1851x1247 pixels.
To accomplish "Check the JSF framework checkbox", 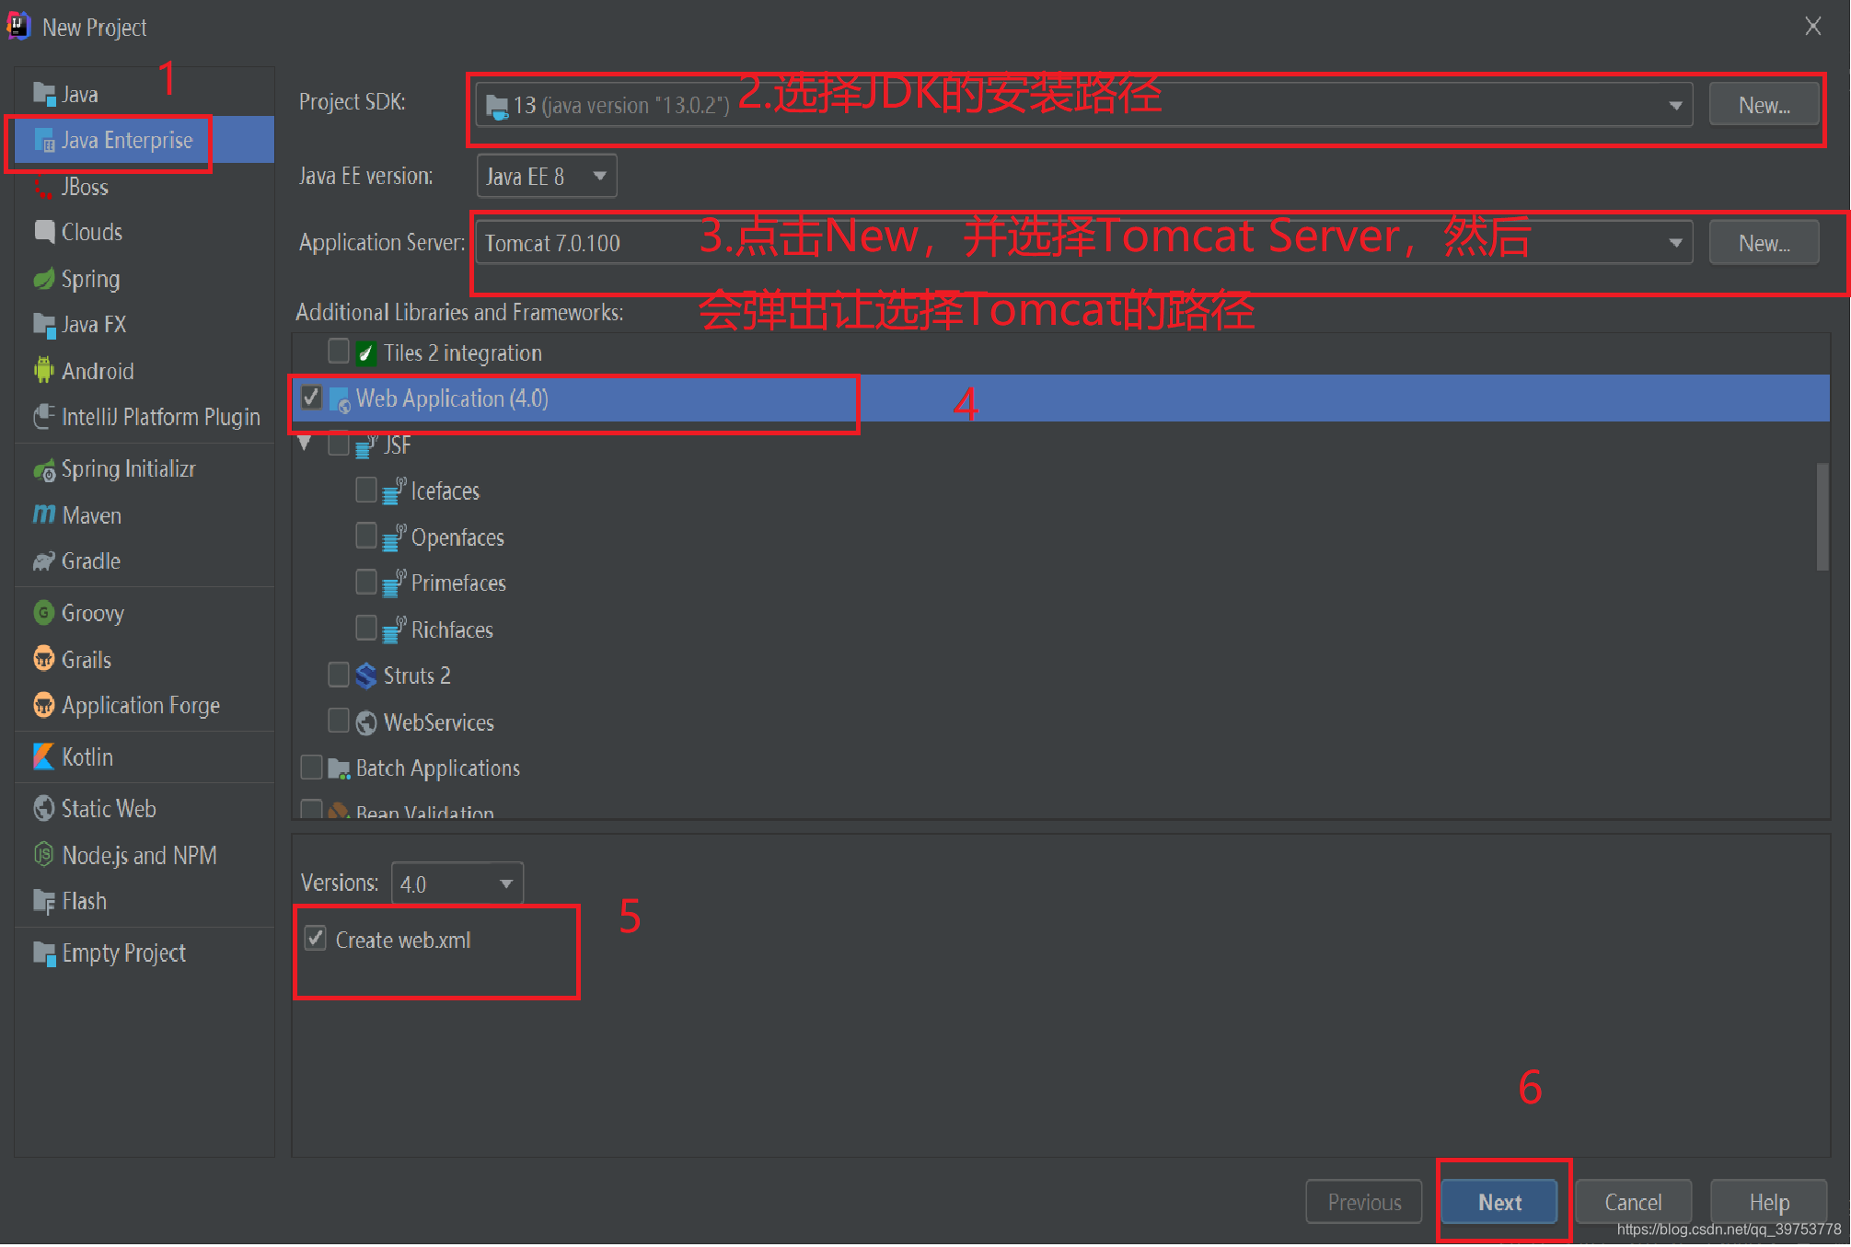I will coord(339,445).
